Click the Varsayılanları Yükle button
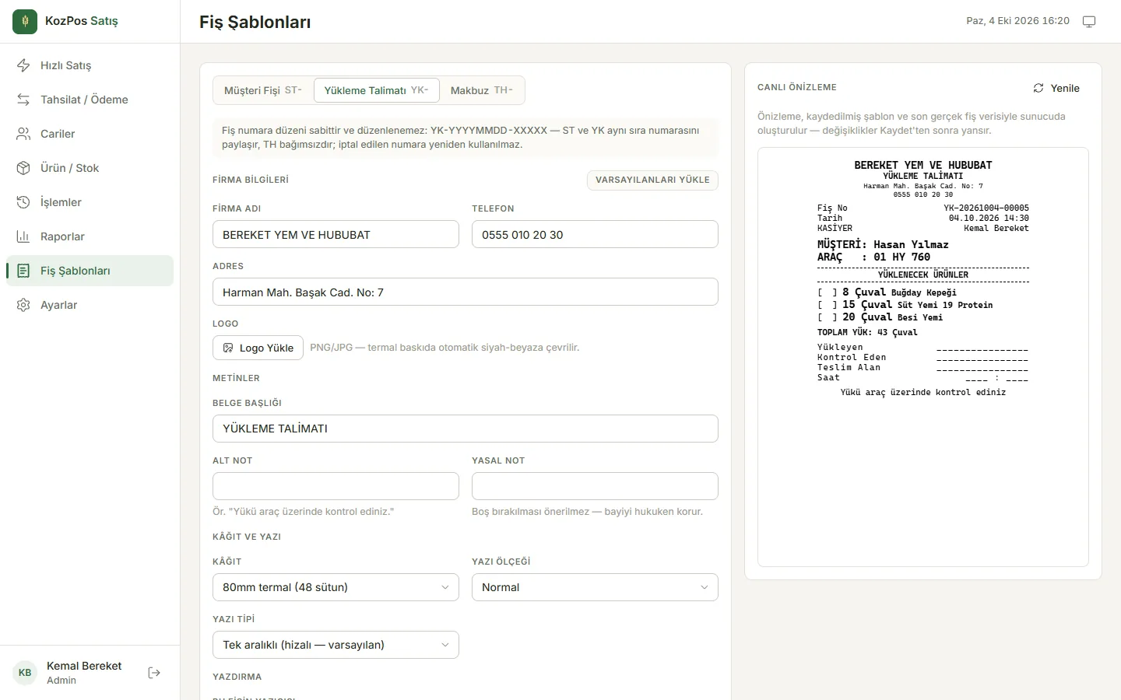Image resolution: width=1121 pixels, height=700 pixels. 652,180
